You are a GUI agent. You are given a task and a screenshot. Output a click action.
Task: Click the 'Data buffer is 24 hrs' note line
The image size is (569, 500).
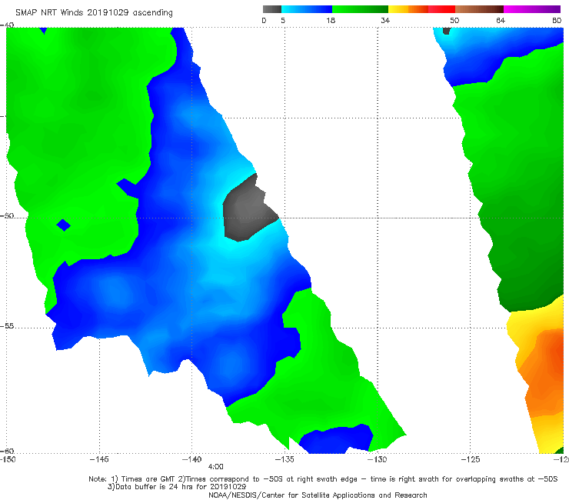pos(177,487)
